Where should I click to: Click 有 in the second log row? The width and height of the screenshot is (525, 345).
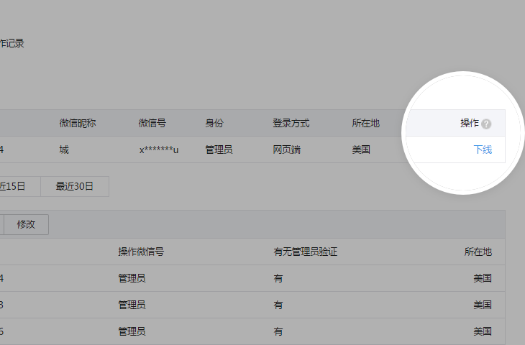click(278, 305)
